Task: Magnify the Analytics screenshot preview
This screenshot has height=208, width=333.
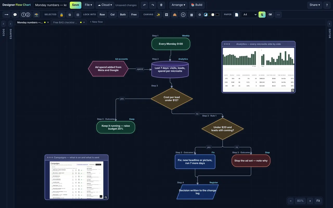Action: (293, 90)
